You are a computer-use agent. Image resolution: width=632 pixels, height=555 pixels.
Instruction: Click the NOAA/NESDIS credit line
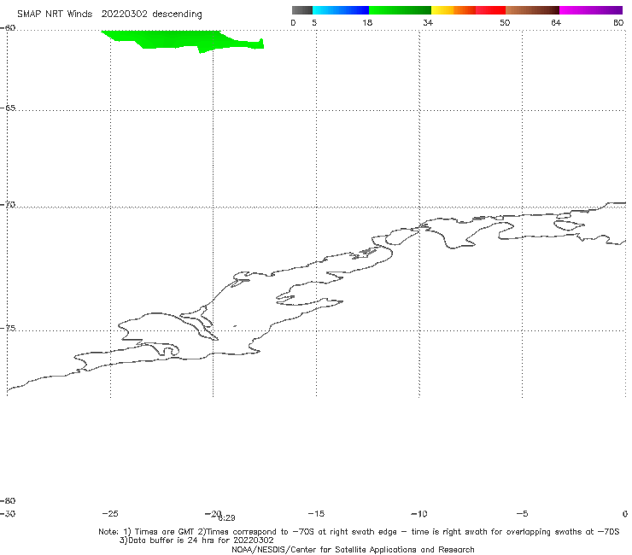[353, 550]
